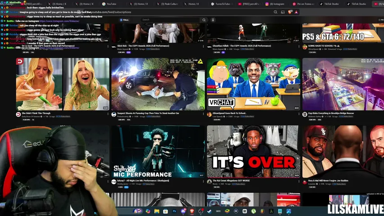Open more options for Slick Rick ESPY Awards video
The width and height of the screenshot is (384, 216).
pyautogui.click(x=203, y=46)
